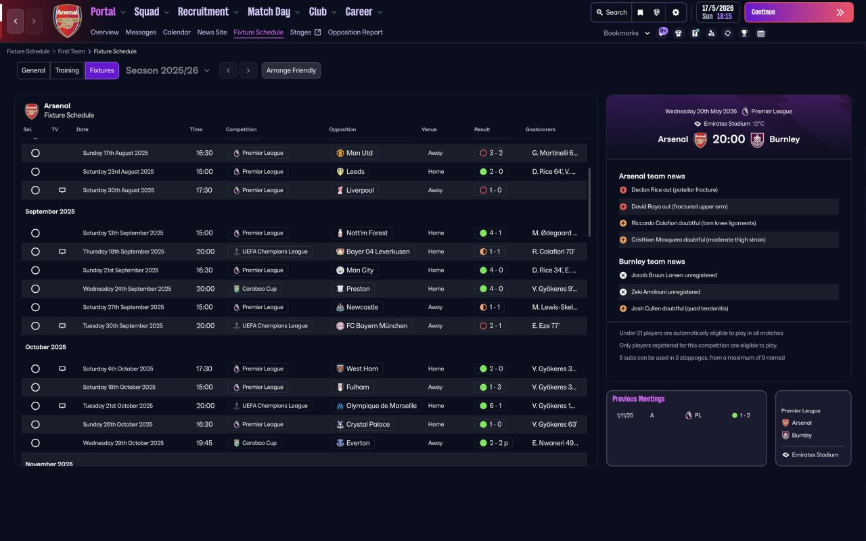
Task: Click the Continue button
Action: [799, 12]
